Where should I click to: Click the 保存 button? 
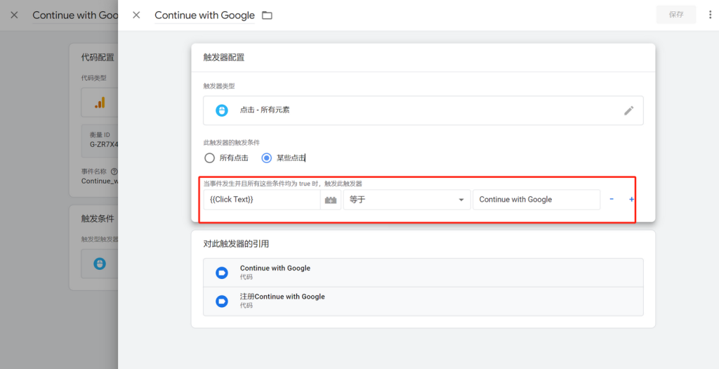676,15
